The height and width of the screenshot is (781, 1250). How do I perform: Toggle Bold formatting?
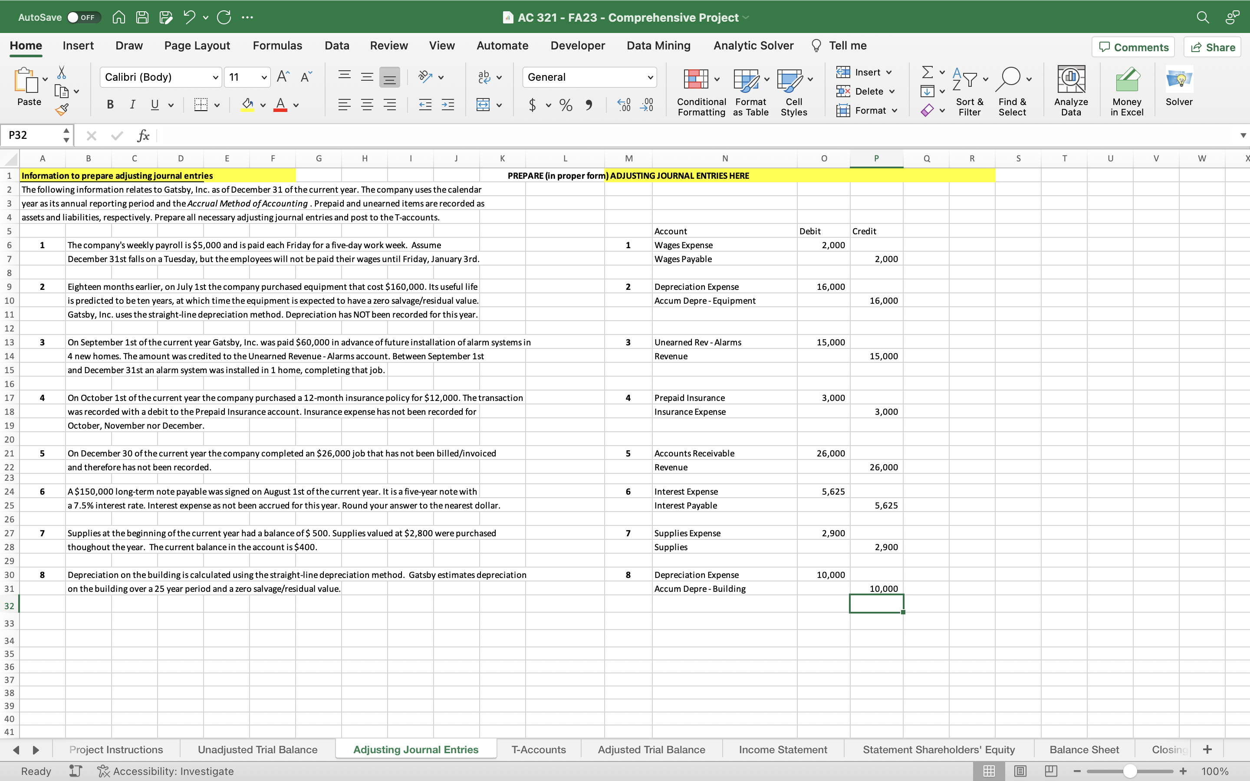pos(110,105)
